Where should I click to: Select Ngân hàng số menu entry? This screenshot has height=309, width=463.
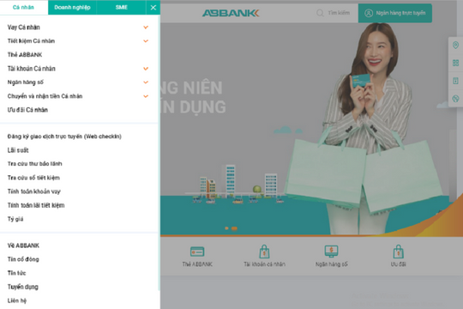click(x=26, y=82)
